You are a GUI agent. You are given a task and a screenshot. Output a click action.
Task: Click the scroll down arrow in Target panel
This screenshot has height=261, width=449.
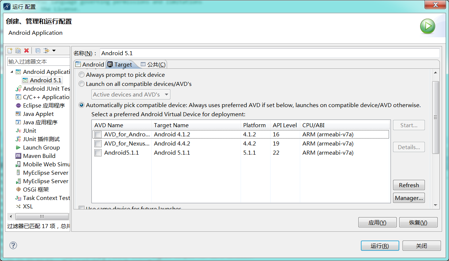pos(435,205)
